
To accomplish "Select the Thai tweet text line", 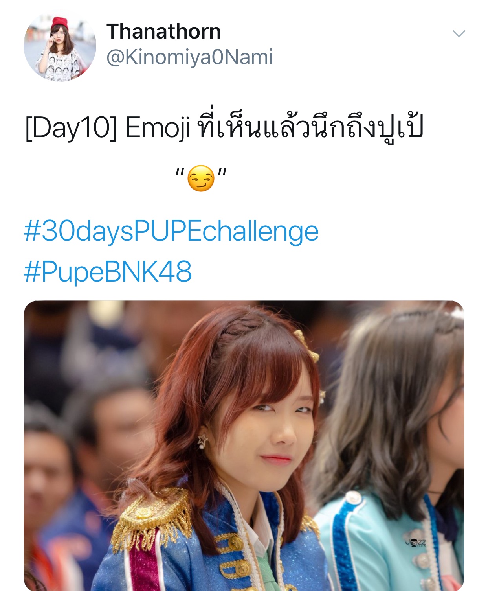I will click(x=310, y=125).
